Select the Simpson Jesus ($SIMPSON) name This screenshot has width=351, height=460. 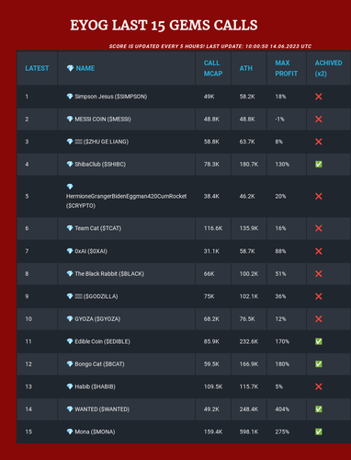[x=111, y=97]
